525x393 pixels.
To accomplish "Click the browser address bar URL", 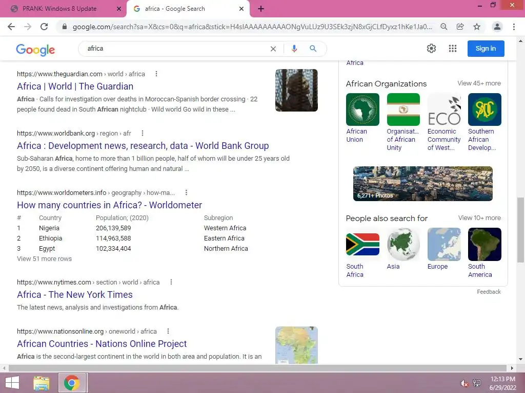I will tap(252, 27).
